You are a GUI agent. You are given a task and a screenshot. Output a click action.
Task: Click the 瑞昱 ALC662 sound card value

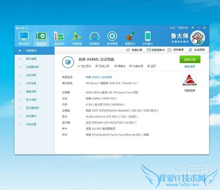(100, 129)
